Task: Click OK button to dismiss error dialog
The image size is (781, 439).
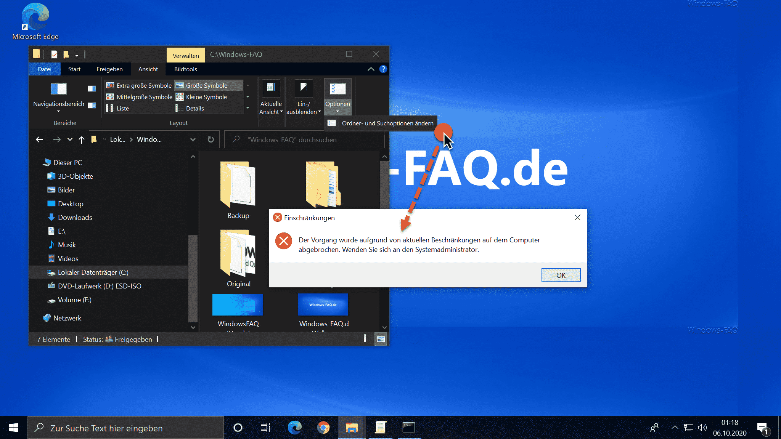Action: (x=561, y=275)
